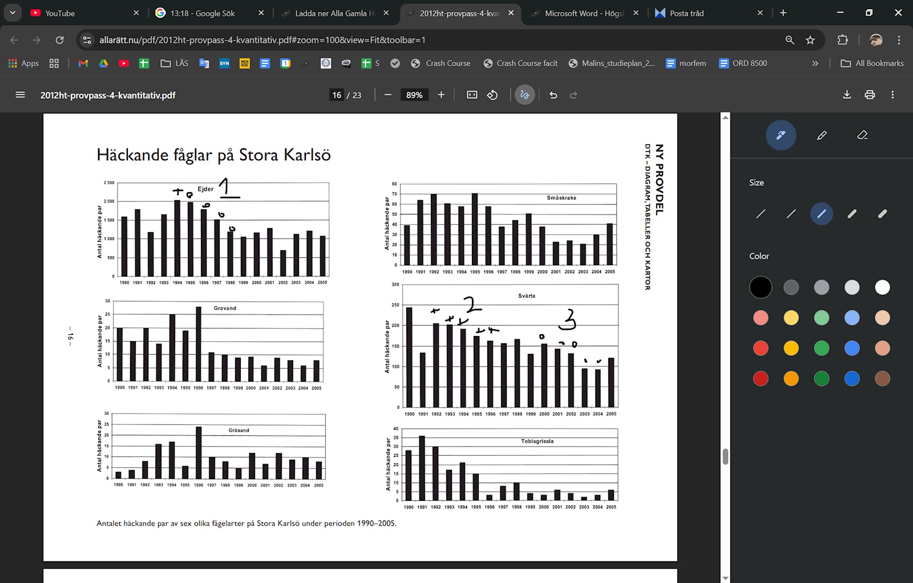The image size is (913, 583).
Task: Rotate the PDF page counterclockwise
Action: [x=492, y=95]
